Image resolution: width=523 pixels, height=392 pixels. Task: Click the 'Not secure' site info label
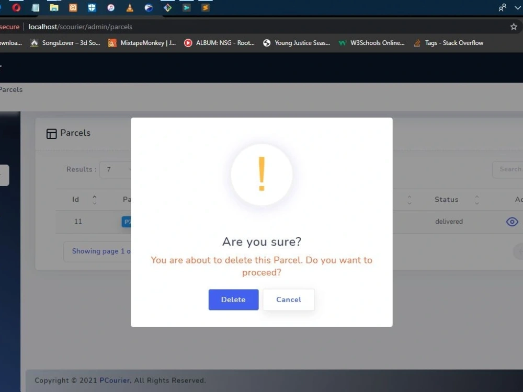[x=9, y=27]
